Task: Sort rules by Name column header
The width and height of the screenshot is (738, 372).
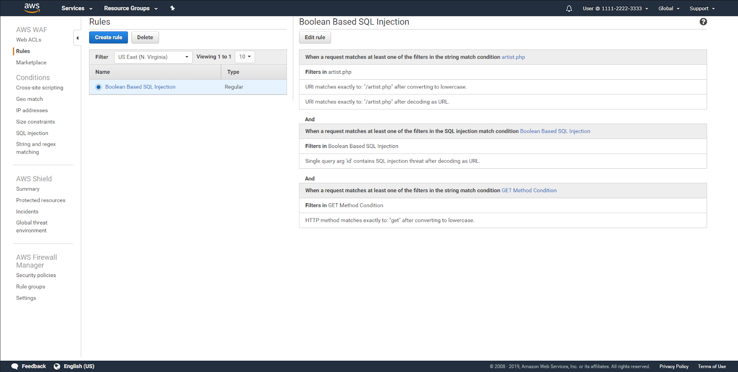Action: [103, 72]
